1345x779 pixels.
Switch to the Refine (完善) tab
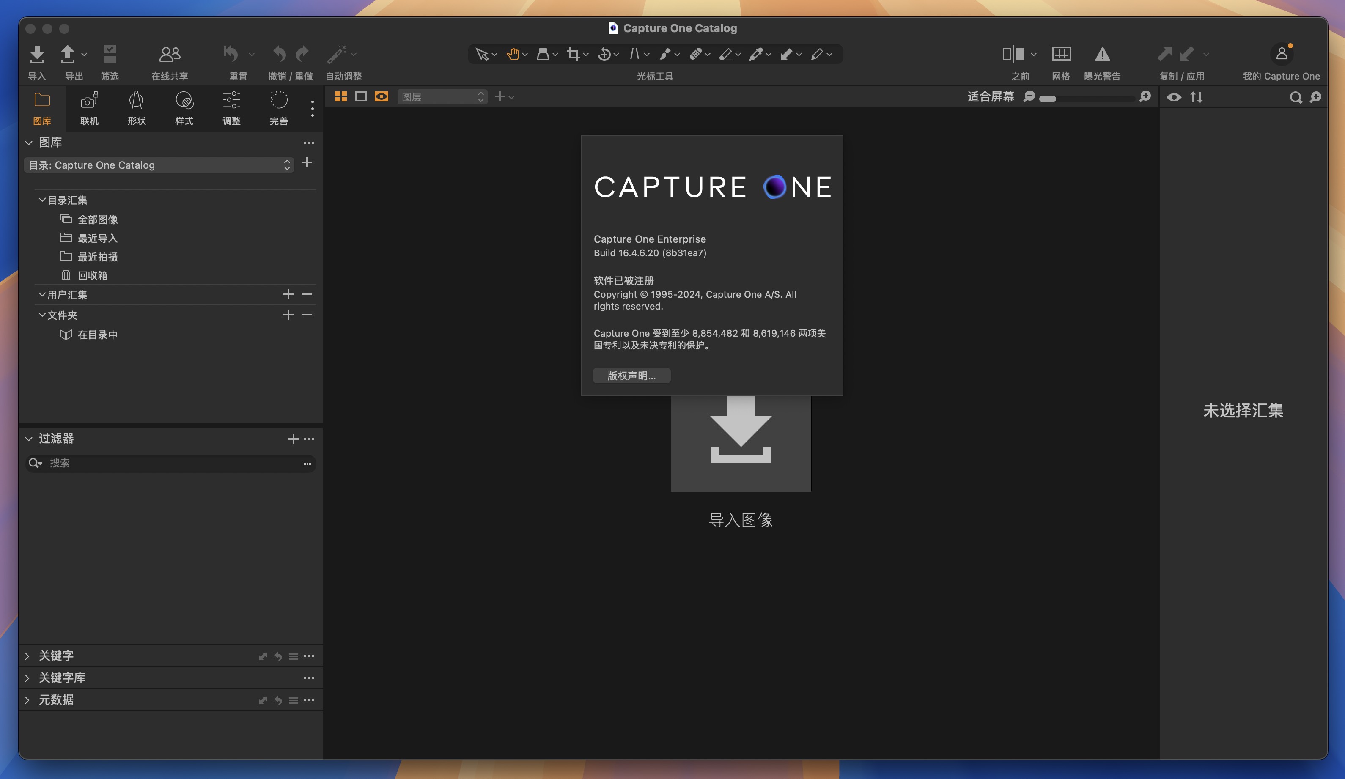pos(279,108)
